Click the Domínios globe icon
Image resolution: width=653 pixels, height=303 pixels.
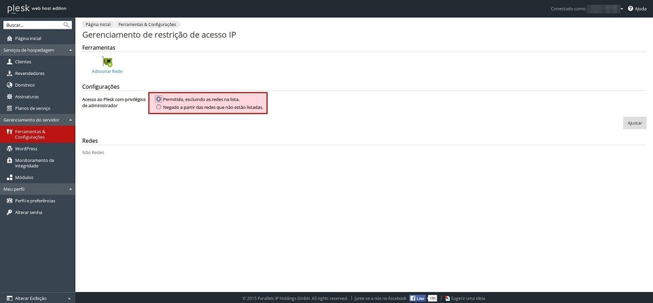[x=9, y=85]
